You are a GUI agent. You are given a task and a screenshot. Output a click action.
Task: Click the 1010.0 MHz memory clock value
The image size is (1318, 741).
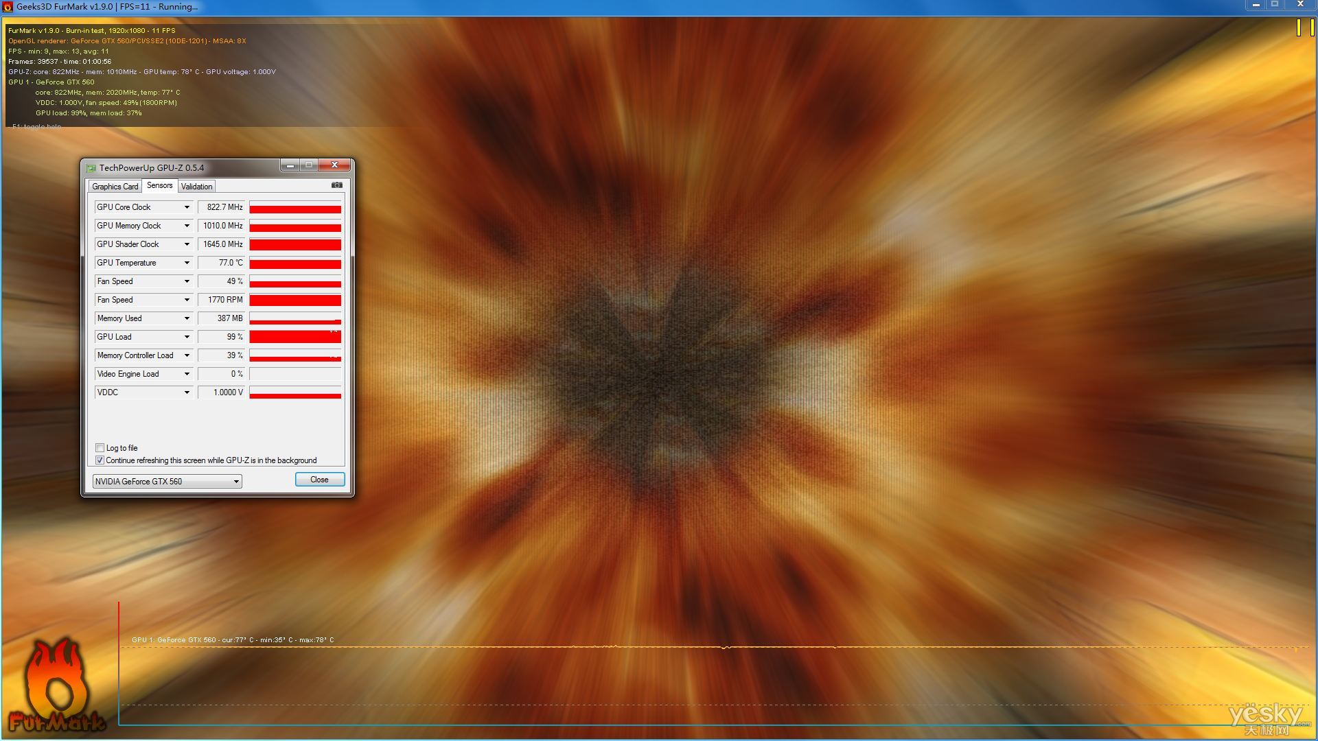point(221,226)
